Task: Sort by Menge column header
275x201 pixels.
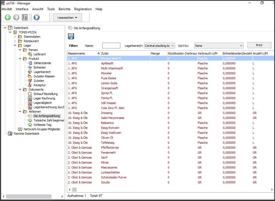Action: click(159, 53)
